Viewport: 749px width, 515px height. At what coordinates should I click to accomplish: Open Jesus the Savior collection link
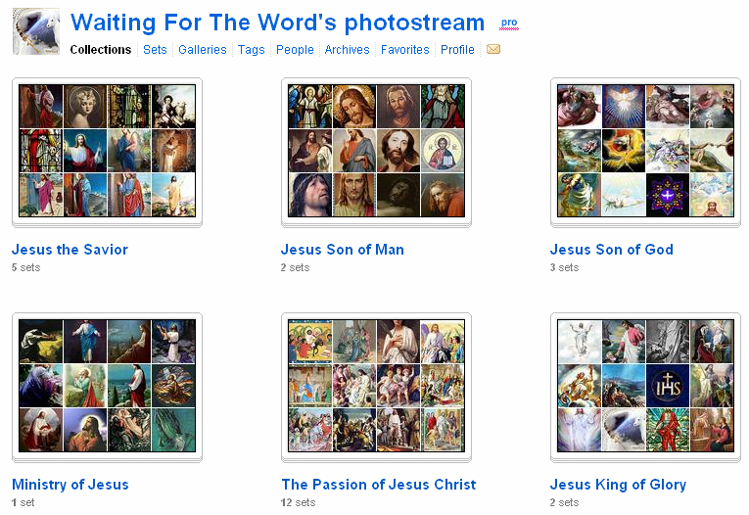[x=70, y=250]
